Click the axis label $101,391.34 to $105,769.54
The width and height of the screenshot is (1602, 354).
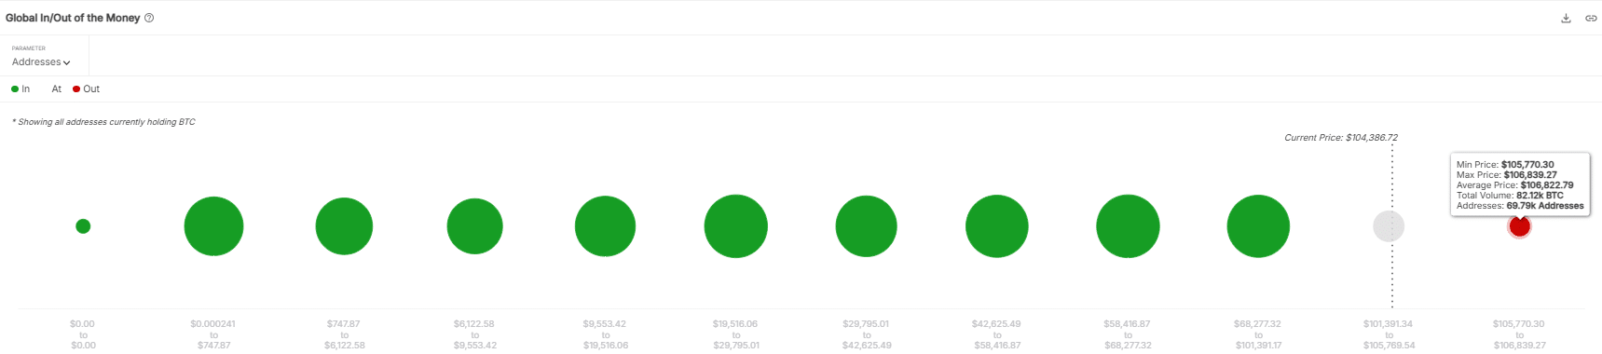point(1389,334)
